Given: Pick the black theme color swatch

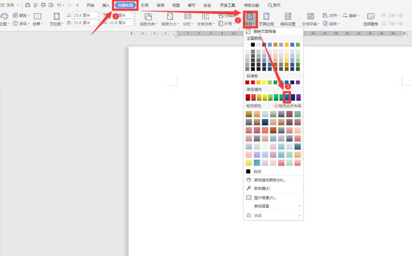Looking at the screenshot, I should (x=253, y=45).
